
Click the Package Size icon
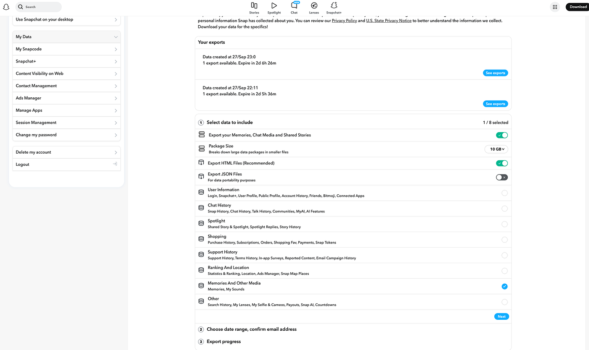(x=202, y=149)
